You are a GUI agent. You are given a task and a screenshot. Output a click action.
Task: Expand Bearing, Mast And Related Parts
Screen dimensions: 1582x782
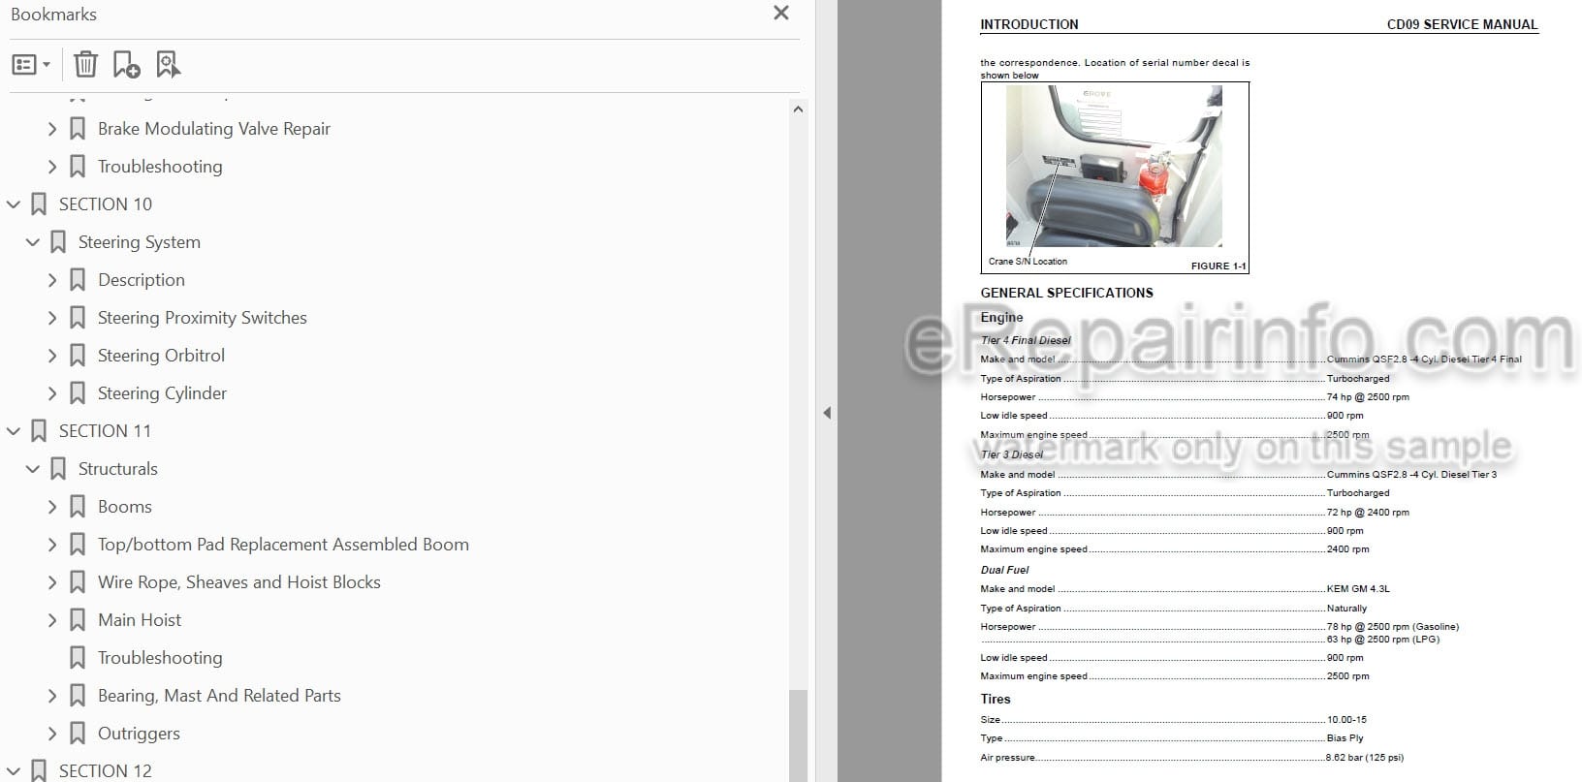pyautogui.click(x=52, y=696)
